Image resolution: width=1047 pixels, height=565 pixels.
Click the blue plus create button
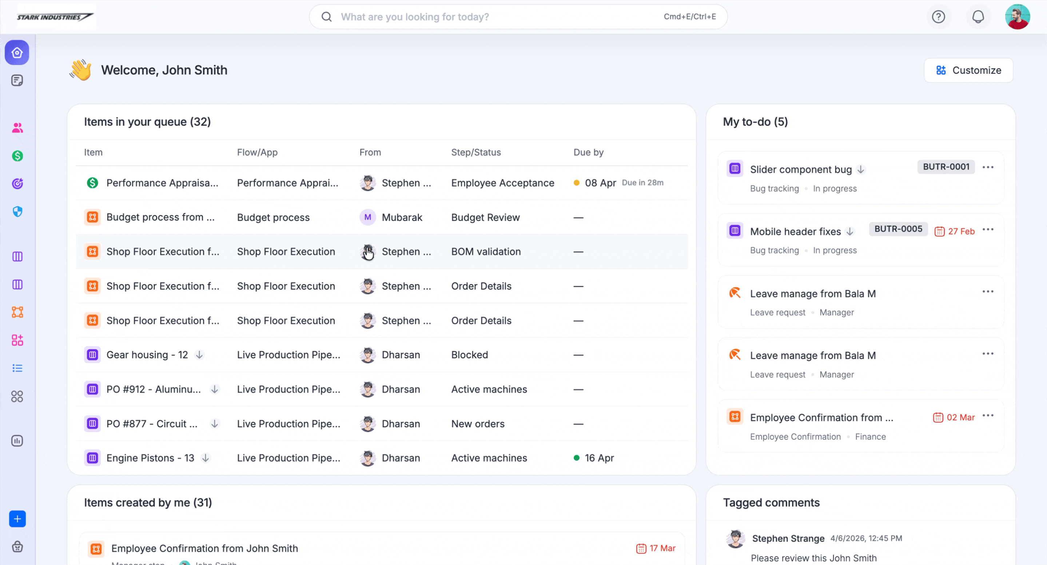point(17,519)
